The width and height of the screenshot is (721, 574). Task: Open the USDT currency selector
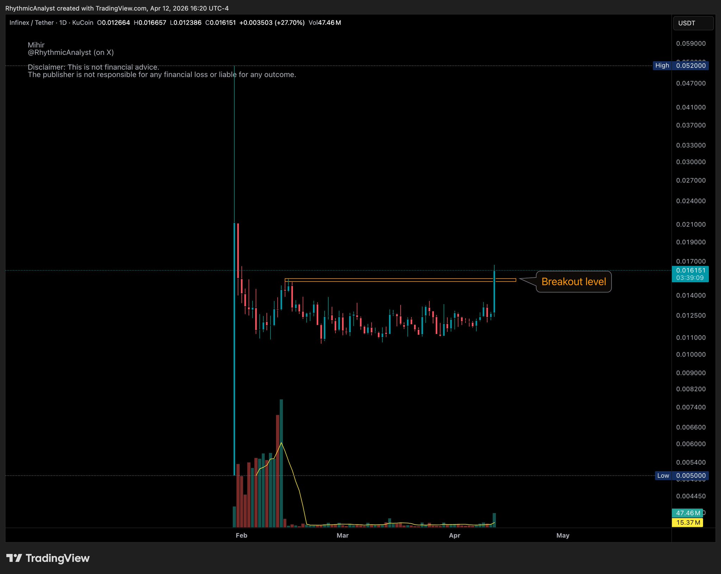pyautogui.click(x=693, y=23)
